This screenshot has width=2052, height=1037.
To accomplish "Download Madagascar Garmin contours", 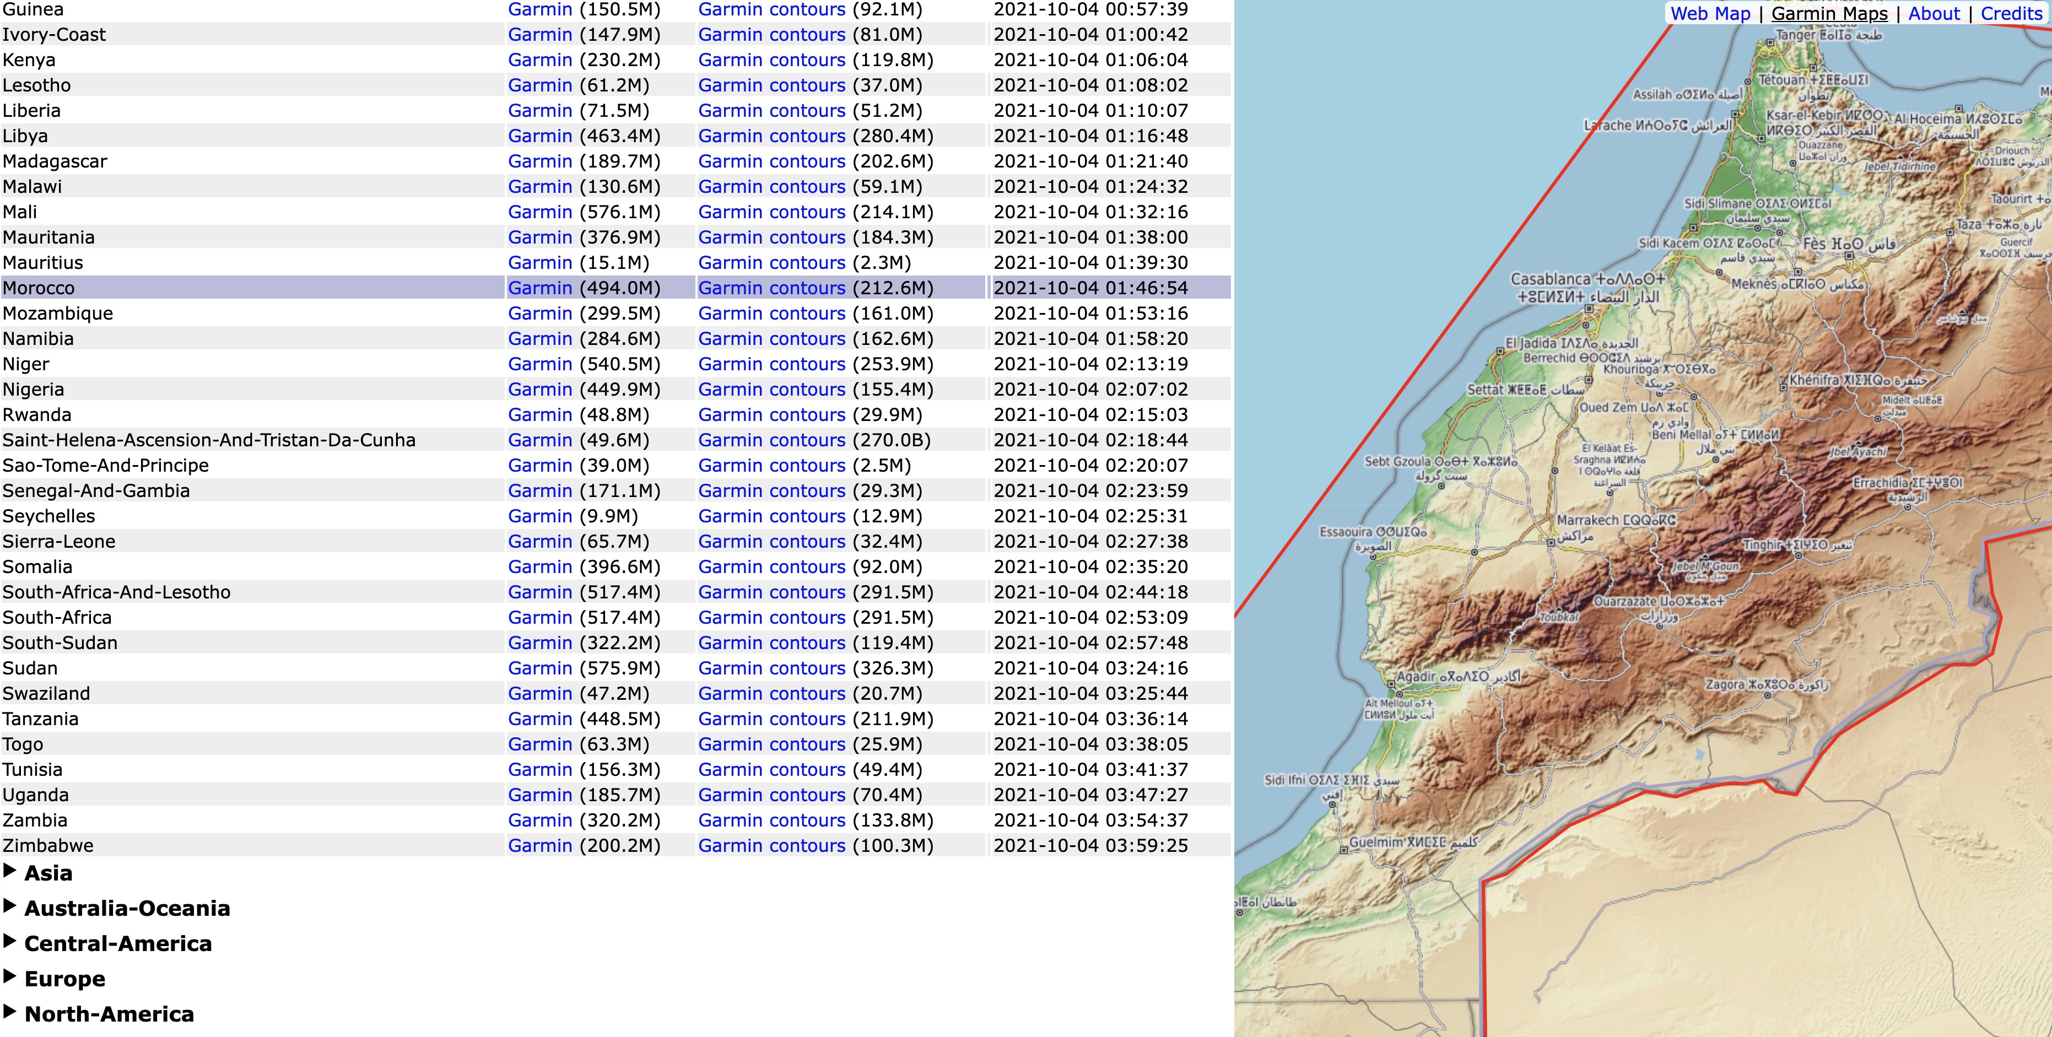I will 771,161.
